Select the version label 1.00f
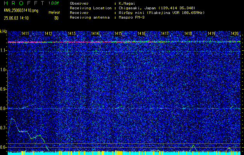This screenshot has height=155, width=244. pyautogui.click(x=54, y=3)
